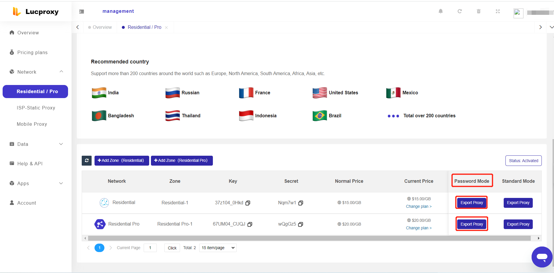Viewport: 554px width, 273px height.
Task: Click the table horizontal scrollbar
Action: (309, 238)
